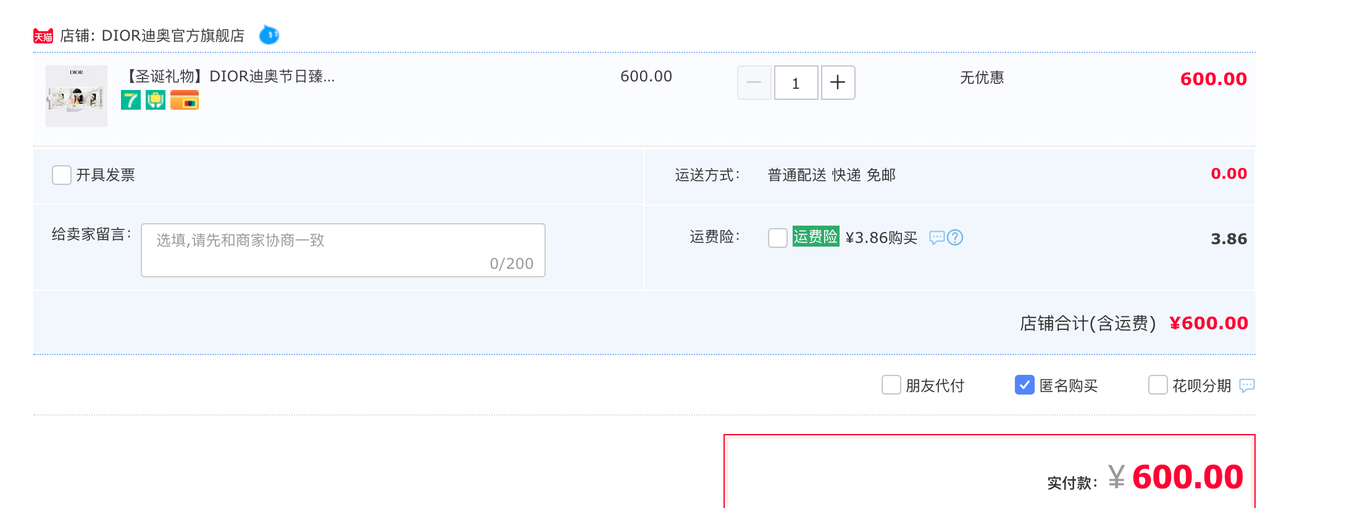This screenshot has height=508, width=1347.
Task: Open Wangwang chat with the DIOR store
Action: (x=269, y=35)
